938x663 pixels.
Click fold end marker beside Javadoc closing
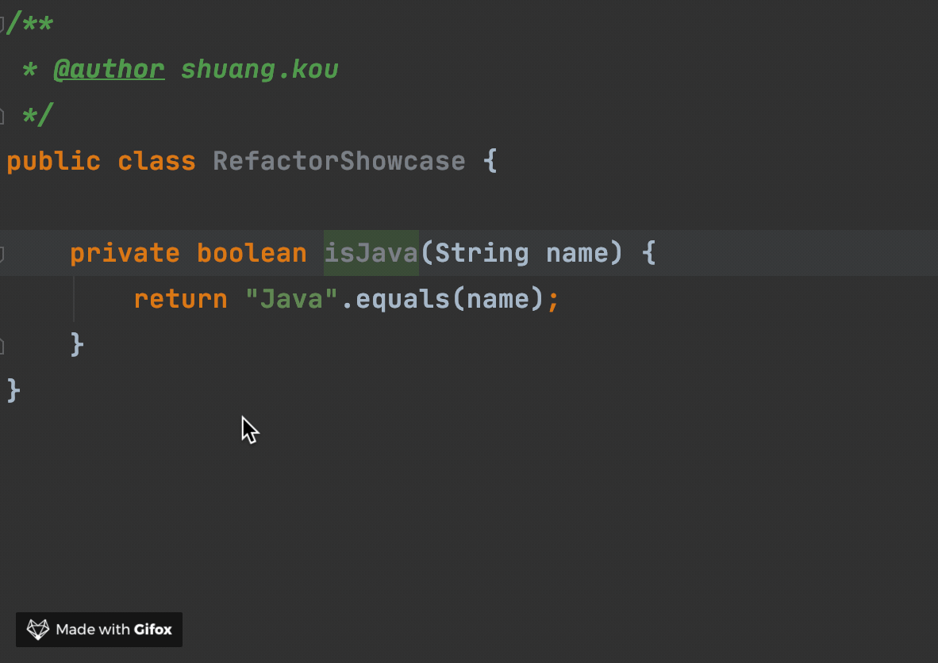coord(2,116)
